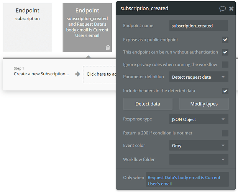
Task: Close the subscription_created property panel
Action: pyautogui.click(x=231, y=8)
